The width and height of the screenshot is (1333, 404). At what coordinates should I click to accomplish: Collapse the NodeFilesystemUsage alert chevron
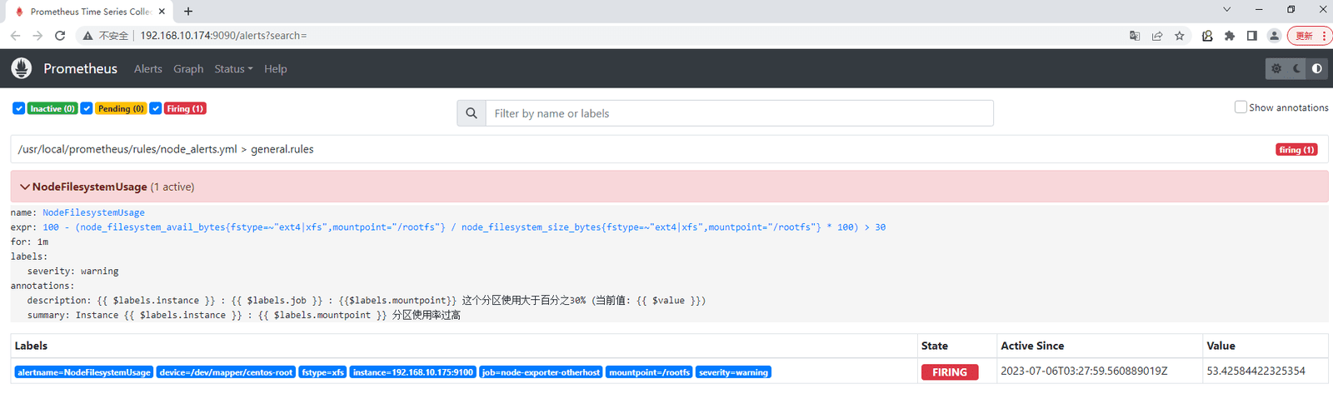point(24,187)
